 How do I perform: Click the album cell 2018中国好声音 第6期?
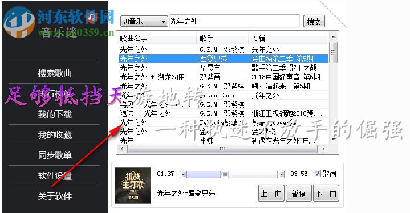286,77
